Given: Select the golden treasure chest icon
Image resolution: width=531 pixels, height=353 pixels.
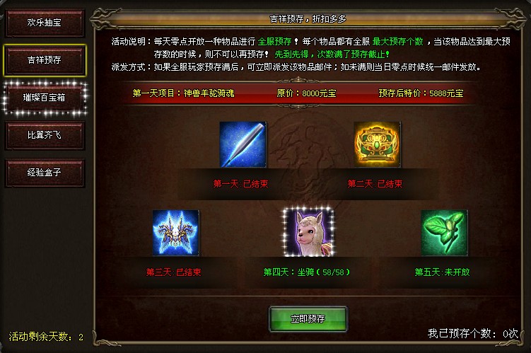Looking at the screenshot, I should [x=378, y=144].
